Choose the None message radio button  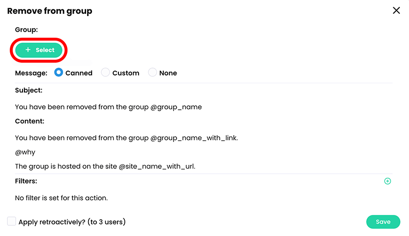(x=152, y=72)
